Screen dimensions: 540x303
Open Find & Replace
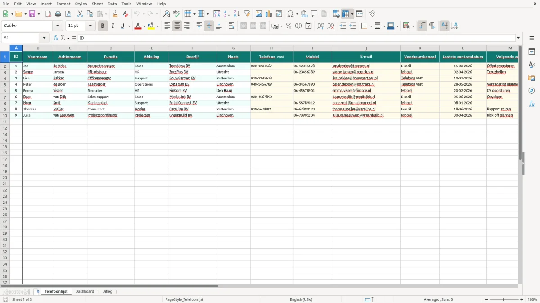166,14
